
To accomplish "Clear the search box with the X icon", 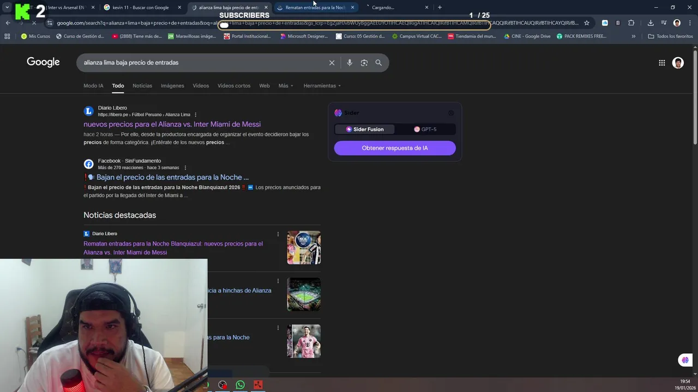I will tap(332, 63).
